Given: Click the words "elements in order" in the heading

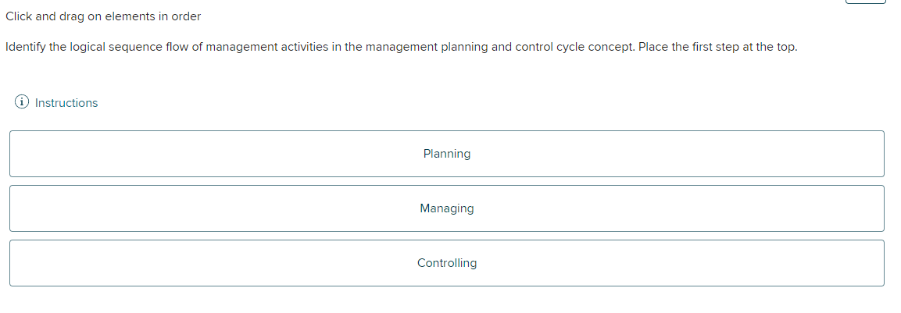Looking at the screenshot, I should pyautogui.click(x=153, y=16).
